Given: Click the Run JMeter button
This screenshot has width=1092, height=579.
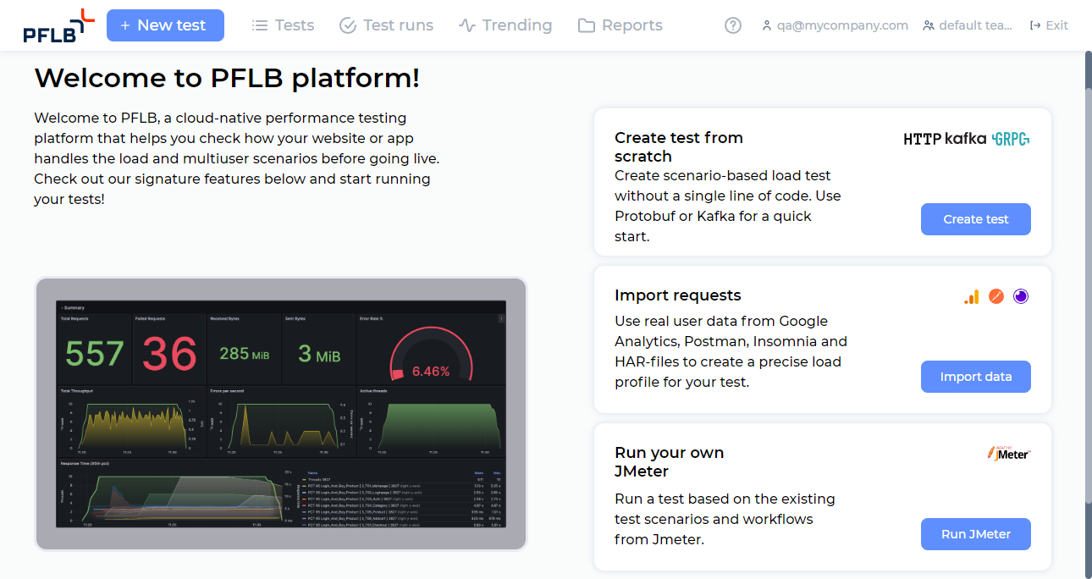Looking at the screenshot, I should pyautogui.click(x=975, y=534).
